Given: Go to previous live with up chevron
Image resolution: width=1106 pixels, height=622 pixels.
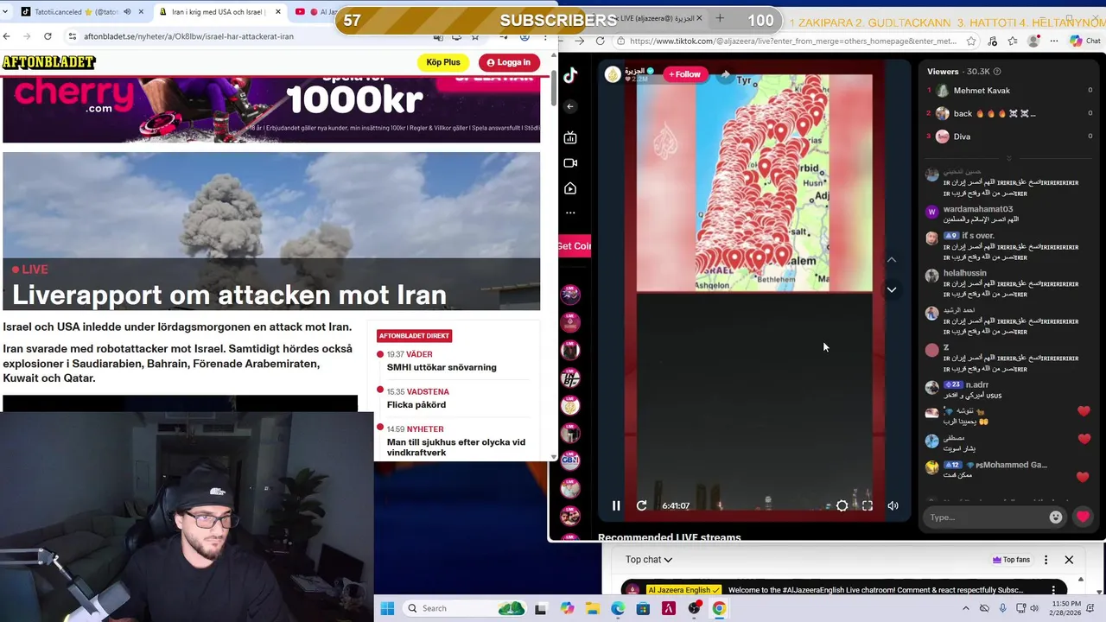Looking at the screenshot, I should (x=892, y=259).
